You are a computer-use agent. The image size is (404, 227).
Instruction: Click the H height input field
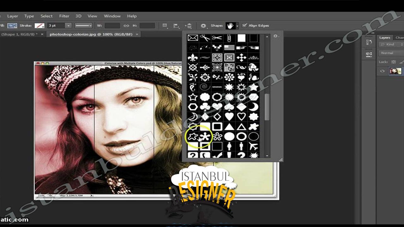tap(147, 26)
